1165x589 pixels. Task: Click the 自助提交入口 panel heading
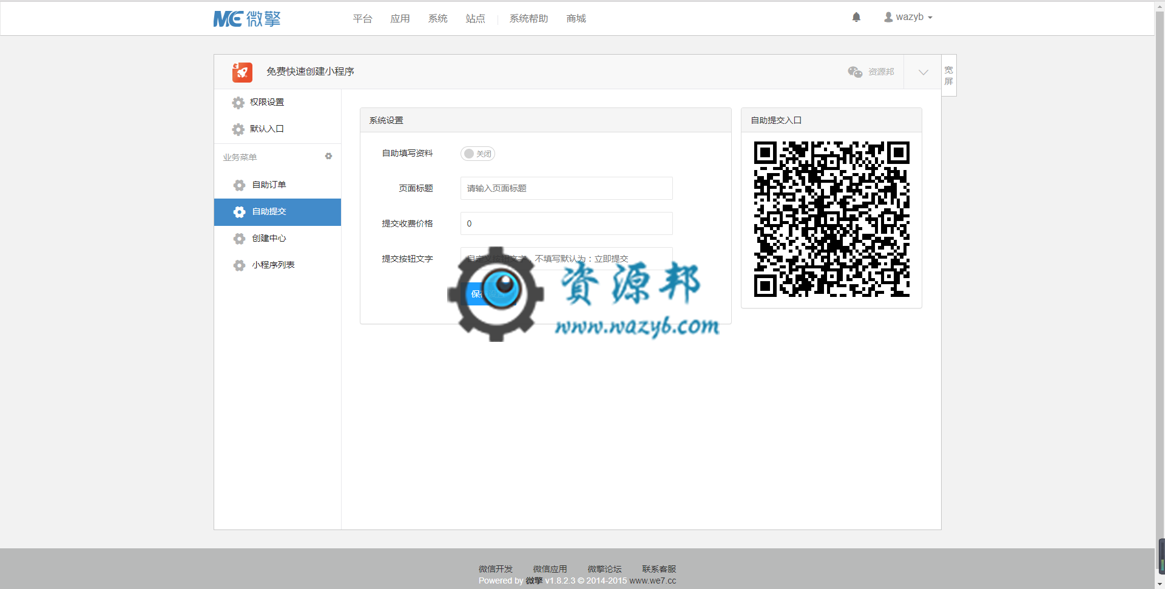[x=776, y=120]
